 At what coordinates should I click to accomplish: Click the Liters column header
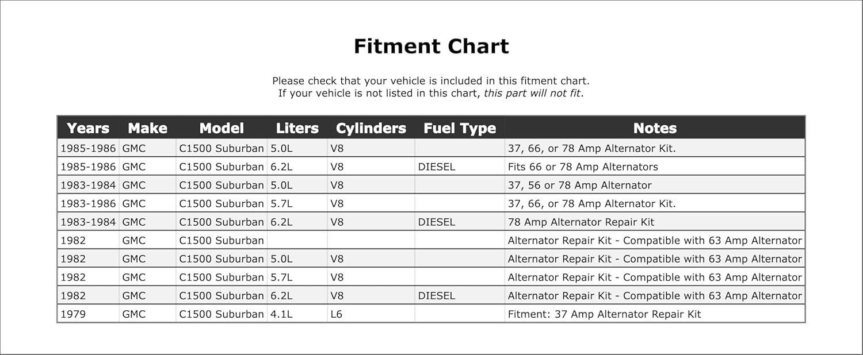tap(297, 128)
